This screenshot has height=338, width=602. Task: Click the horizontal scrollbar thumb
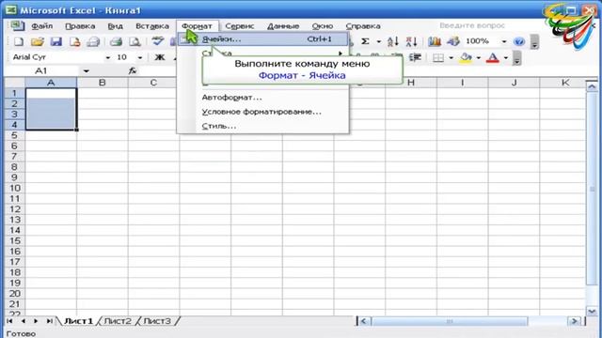450,321
